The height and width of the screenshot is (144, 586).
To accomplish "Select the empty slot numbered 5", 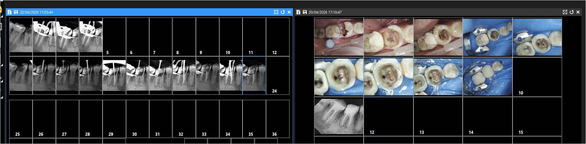I will pyautogui.click(x=114, y=37).
